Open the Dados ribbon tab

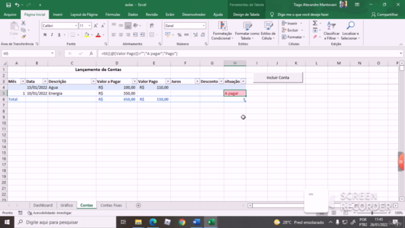click(133, 15)
